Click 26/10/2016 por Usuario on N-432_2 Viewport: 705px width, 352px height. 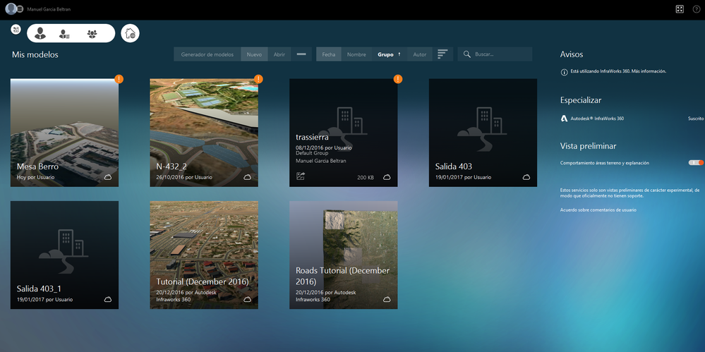pyautogui.click(x=184, y=177)
